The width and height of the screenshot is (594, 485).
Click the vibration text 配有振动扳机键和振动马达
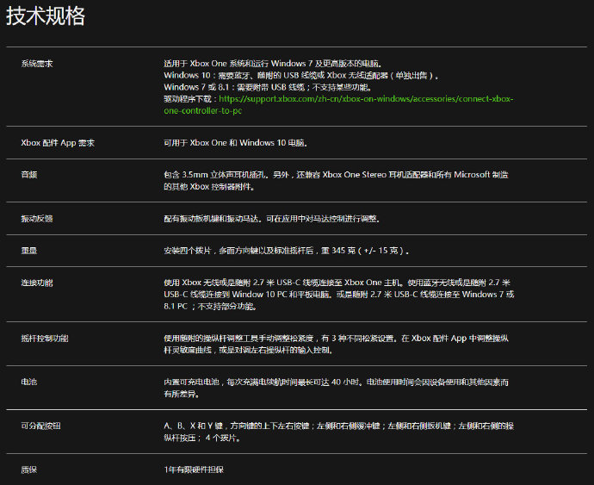point(271,219)
